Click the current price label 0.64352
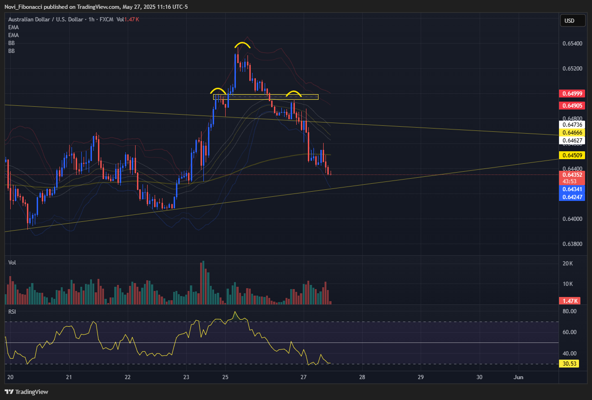This screenshot has width=592, height=400. click(x=572, y=175)
